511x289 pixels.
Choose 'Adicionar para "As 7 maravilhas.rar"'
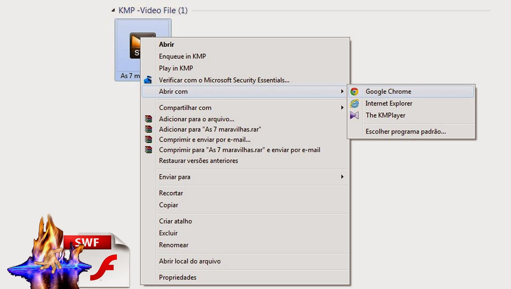210,129
